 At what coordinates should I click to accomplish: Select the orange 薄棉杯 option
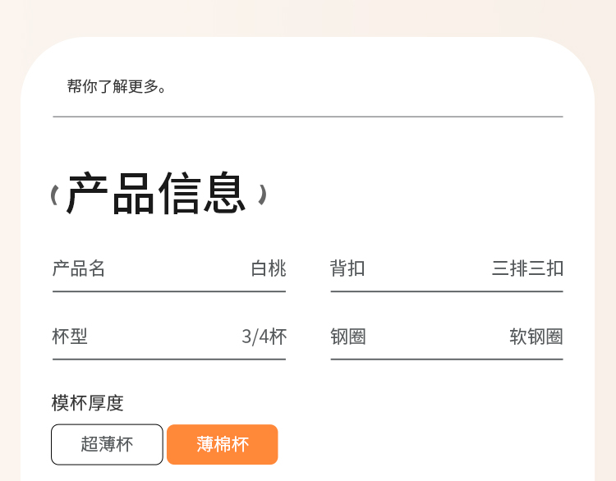click(x=222, y=445)
